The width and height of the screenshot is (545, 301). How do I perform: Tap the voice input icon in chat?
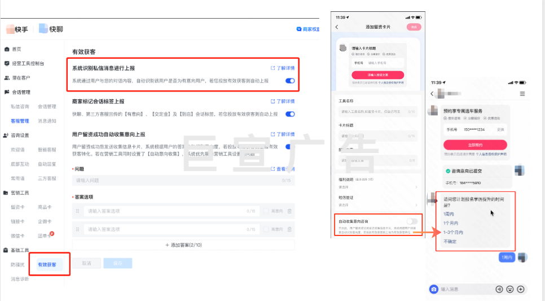point(499,289)
